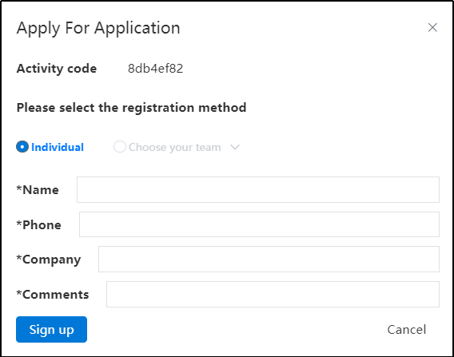Screen dimensions: 454x357
Task: Select the Choose your team radio button
Action: point(120,147)
